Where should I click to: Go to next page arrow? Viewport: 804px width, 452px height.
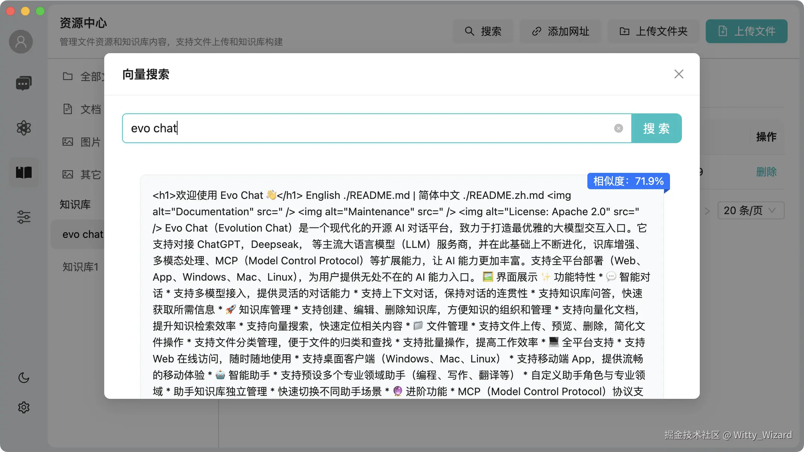coord(707,211)
